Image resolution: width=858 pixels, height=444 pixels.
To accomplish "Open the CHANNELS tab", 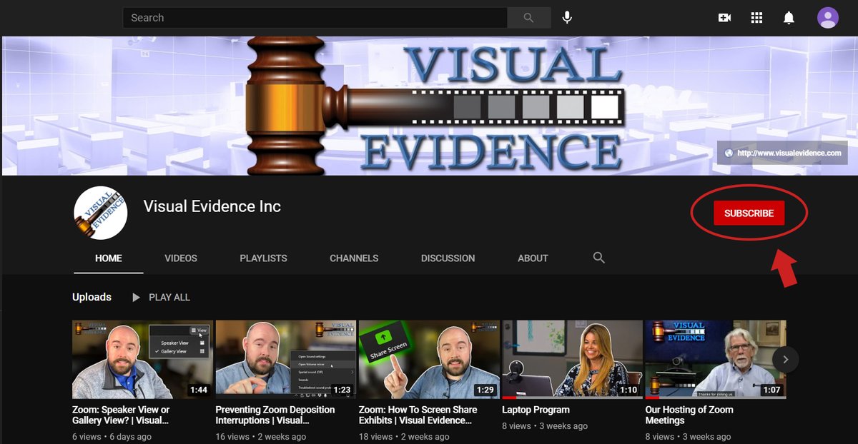I will point(354,258).
